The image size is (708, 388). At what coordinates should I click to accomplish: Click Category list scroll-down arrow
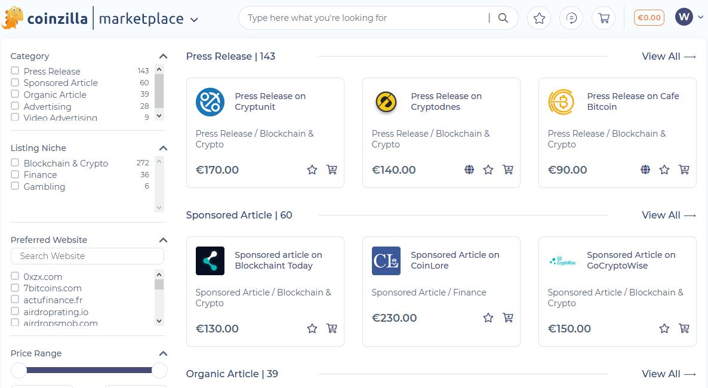pyautogui.click(x=159, y=116)
